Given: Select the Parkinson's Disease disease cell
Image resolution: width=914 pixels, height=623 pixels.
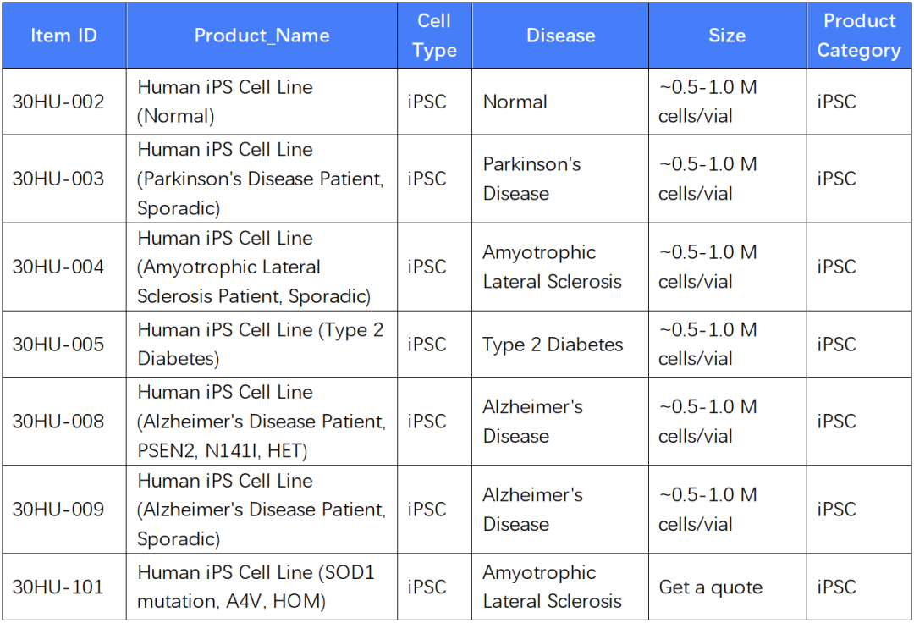Looking at the screenshot, I should (531, 179).
